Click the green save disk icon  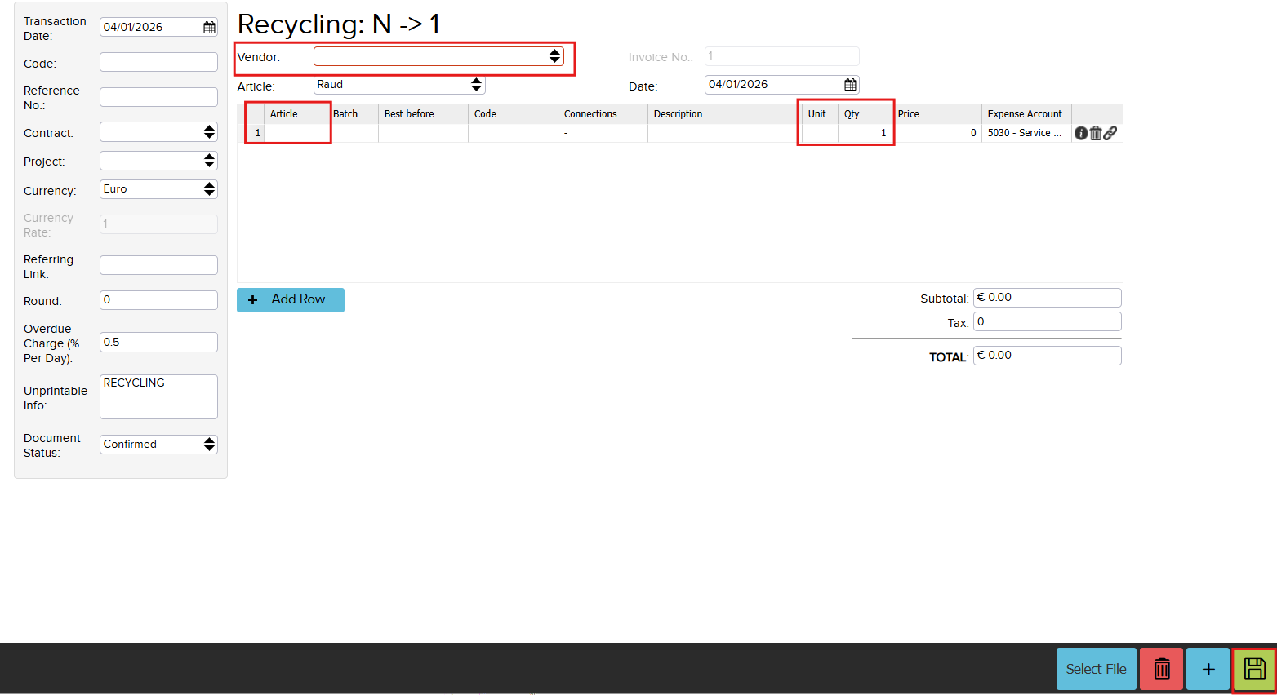pyautogui.click(x=1254, y=670)
